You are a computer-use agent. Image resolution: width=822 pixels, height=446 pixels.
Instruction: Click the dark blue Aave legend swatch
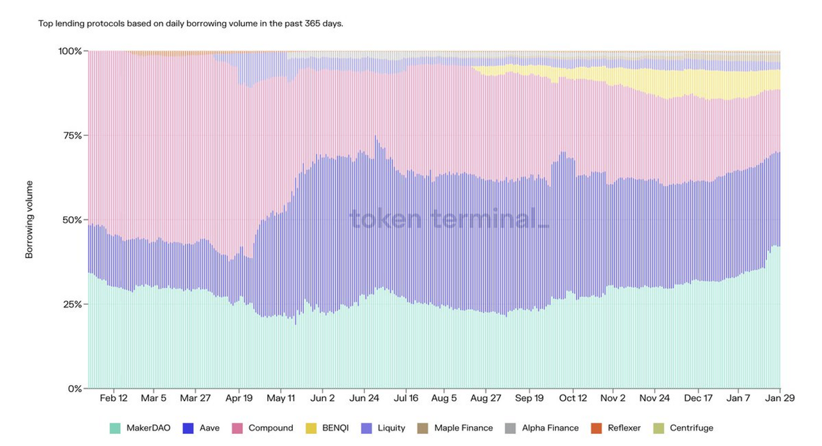[188, 428]
